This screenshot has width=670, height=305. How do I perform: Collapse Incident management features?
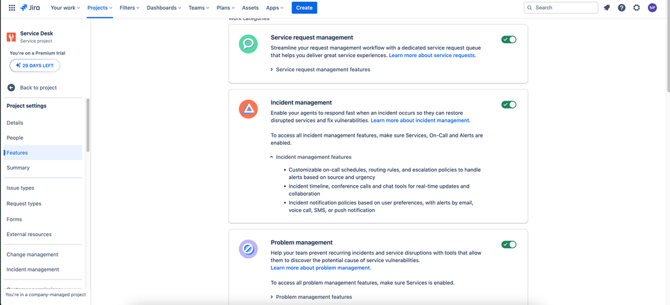click(x=311, y=158)
